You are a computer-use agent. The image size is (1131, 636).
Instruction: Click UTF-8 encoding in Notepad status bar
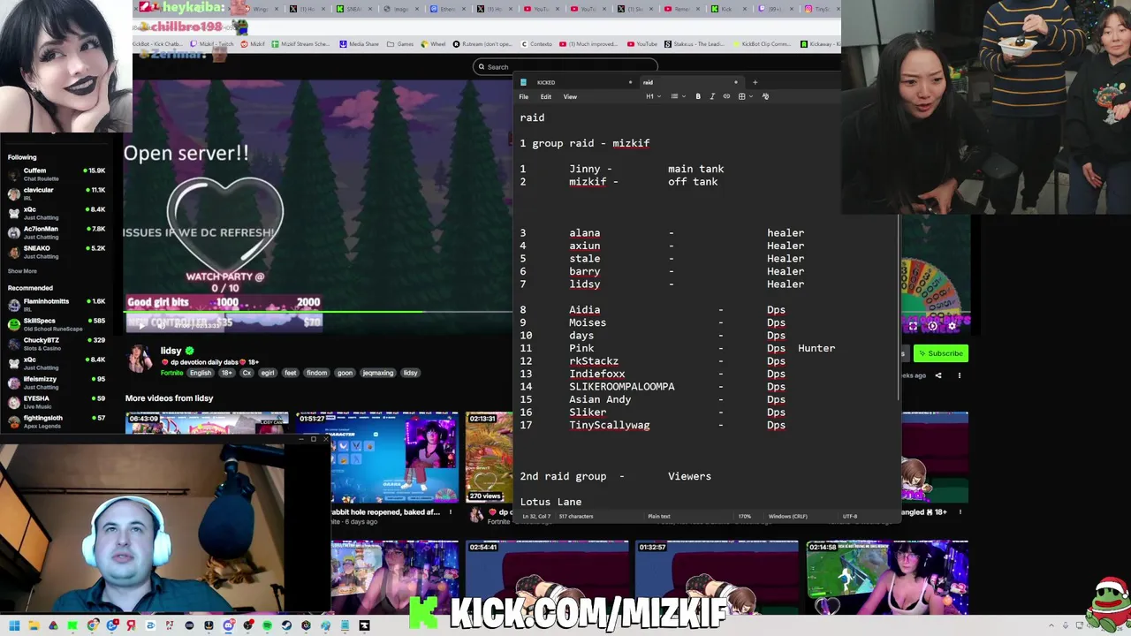[x=850, y=516]
